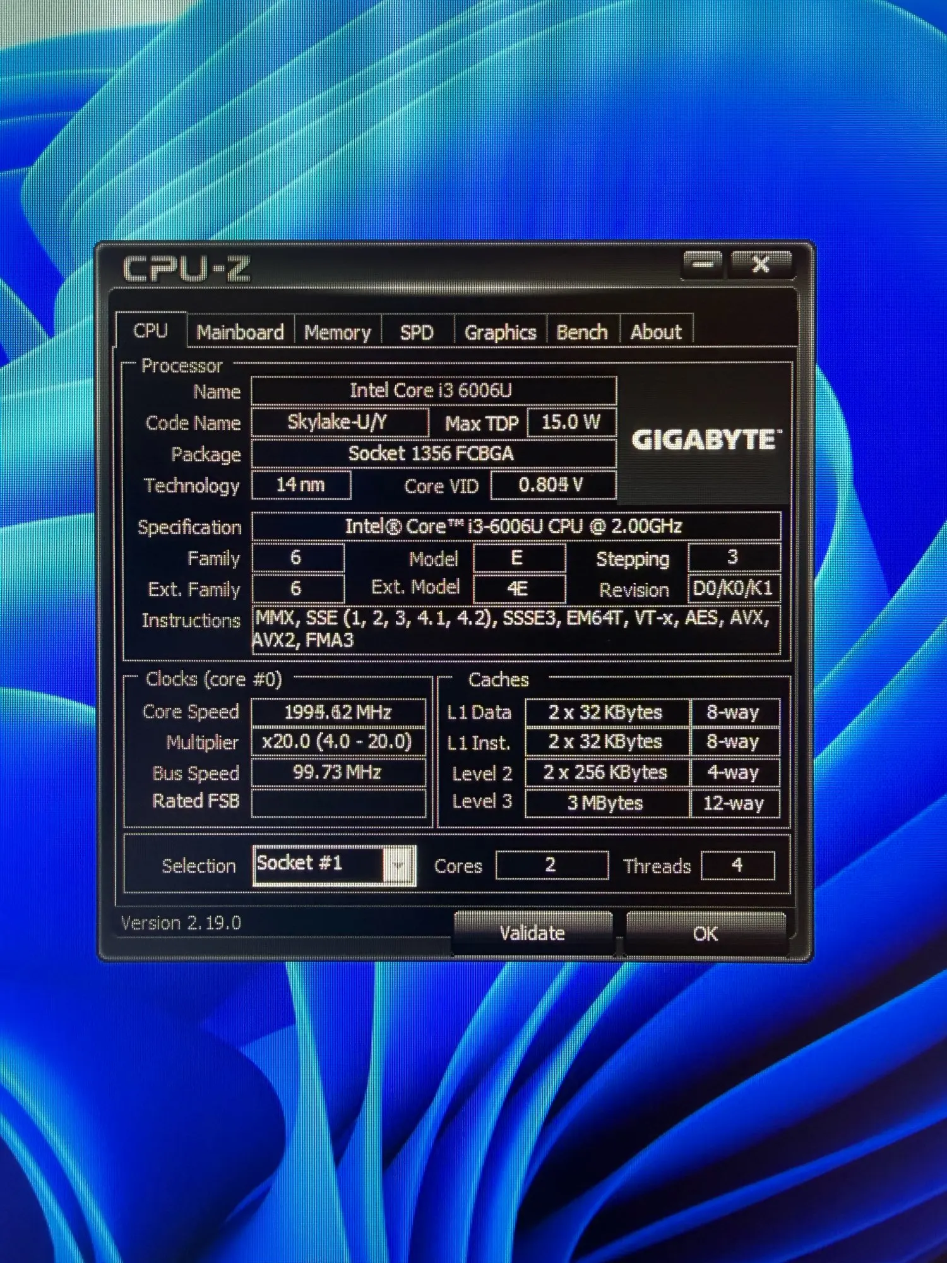Expand the Socket #1 selection dropdown arrow
Image resolution: width=947 pixels, height=1263 pixels.
coord(399,865)
